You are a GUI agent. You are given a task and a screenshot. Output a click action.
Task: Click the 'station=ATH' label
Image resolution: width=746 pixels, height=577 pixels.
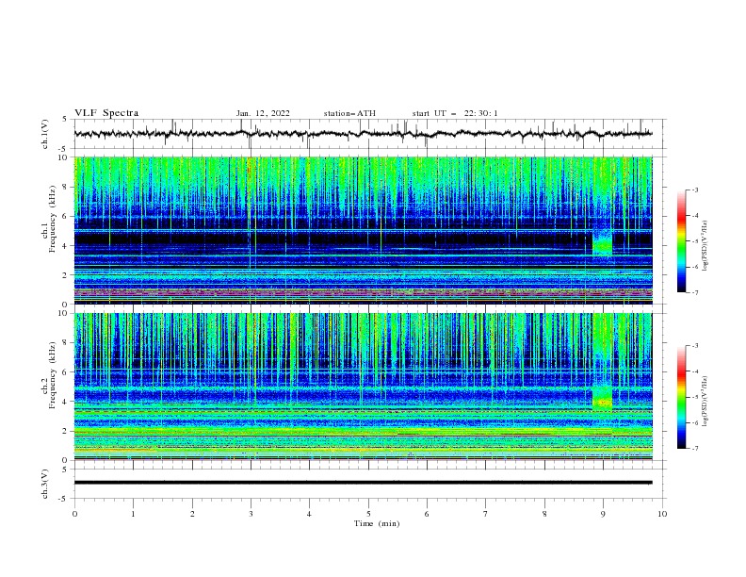[x=349, y=113]
